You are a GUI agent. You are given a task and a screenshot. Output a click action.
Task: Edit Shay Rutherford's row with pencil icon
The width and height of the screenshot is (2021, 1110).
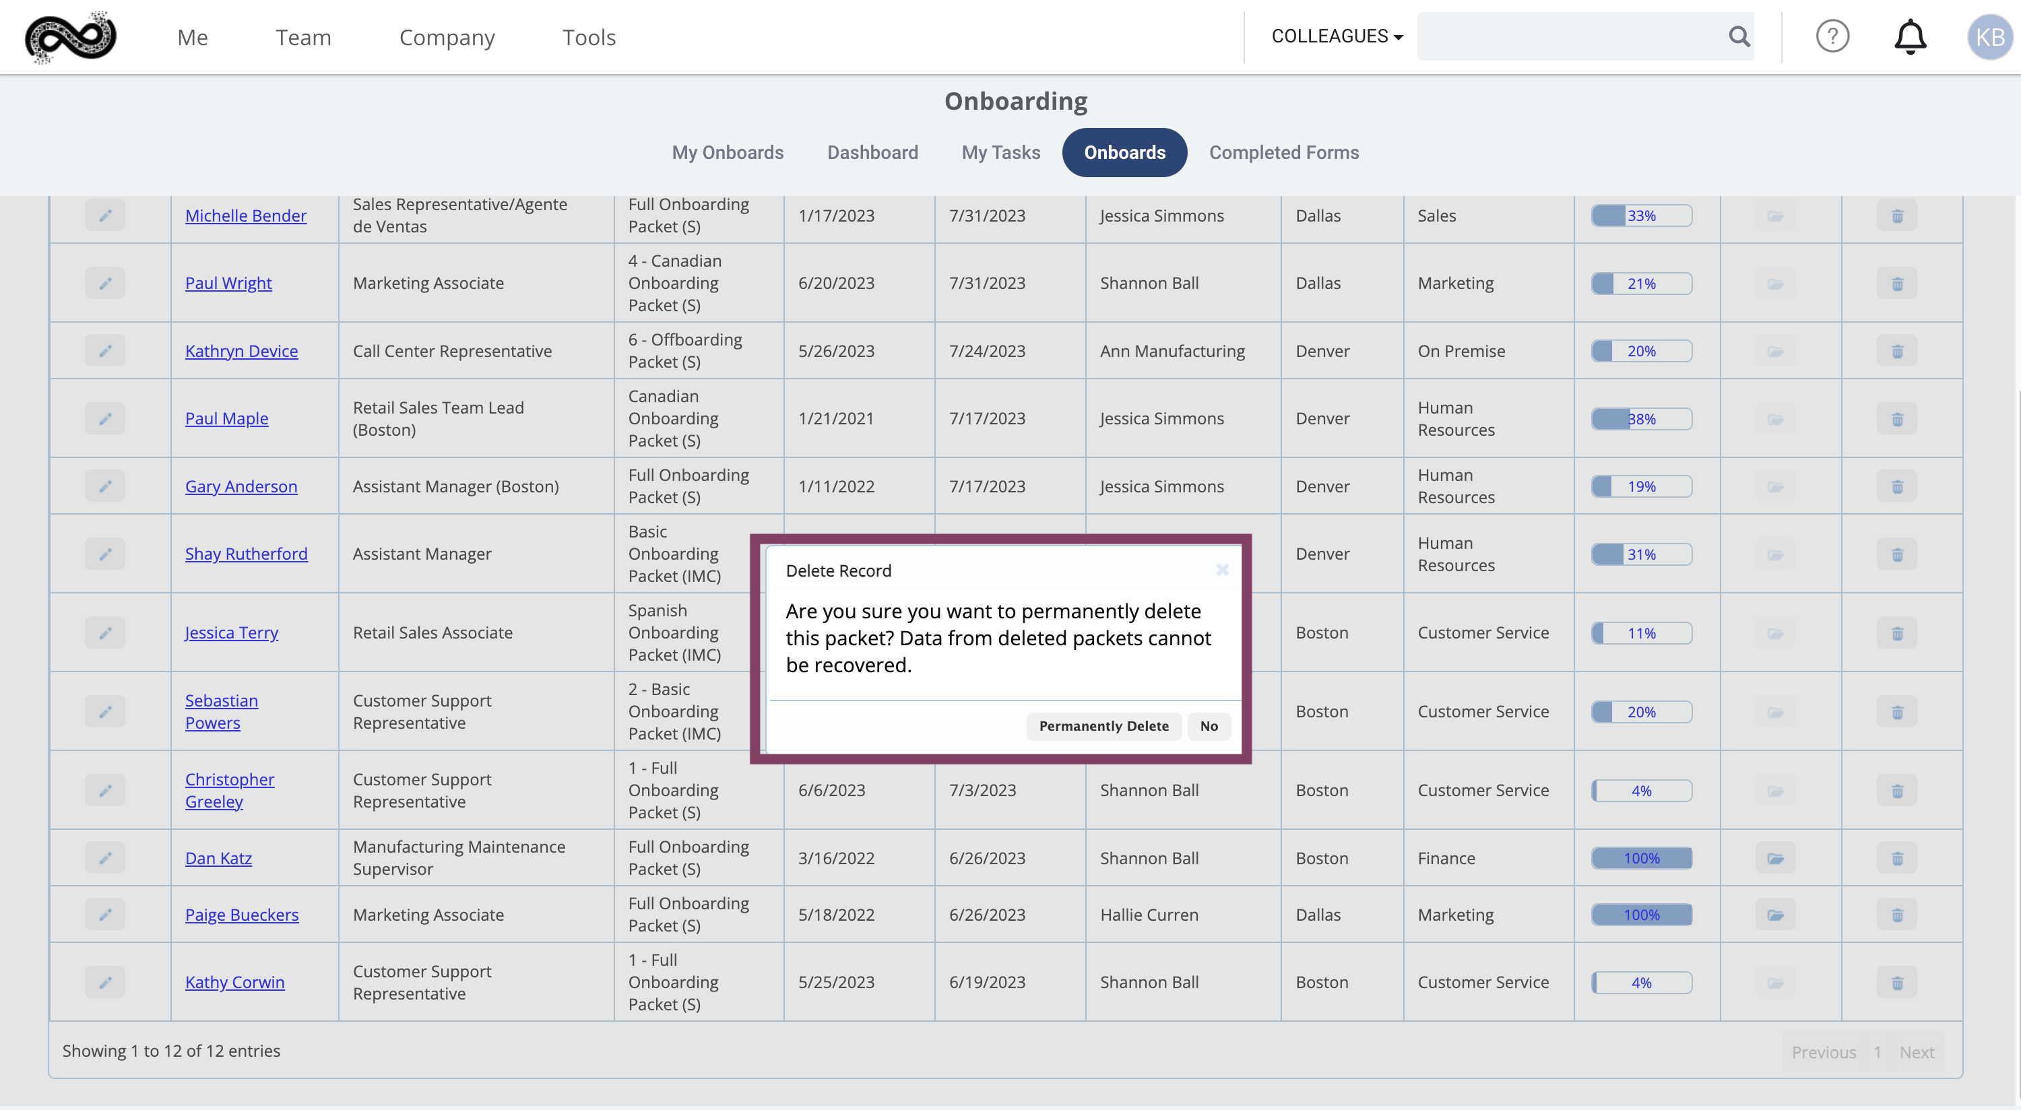tap(105, 554)
